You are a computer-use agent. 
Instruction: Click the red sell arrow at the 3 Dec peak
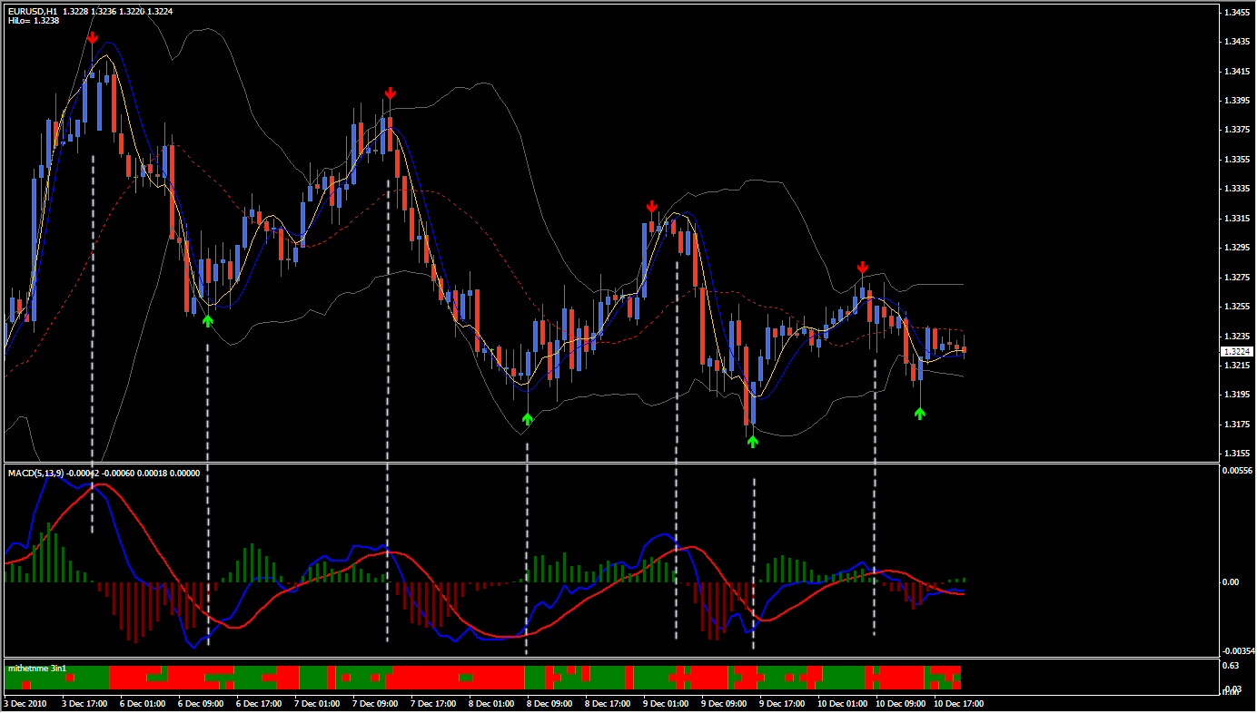pyautogui.click(x=93, y=36)
